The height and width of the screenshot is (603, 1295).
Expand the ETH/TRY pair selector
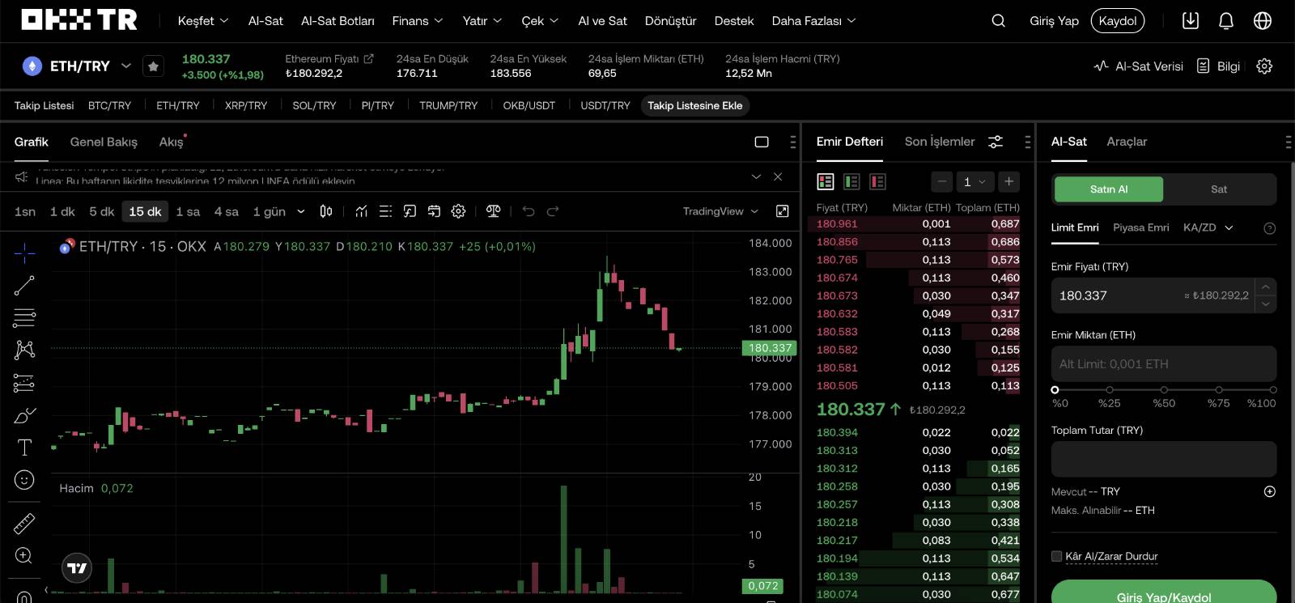point(126,66)
